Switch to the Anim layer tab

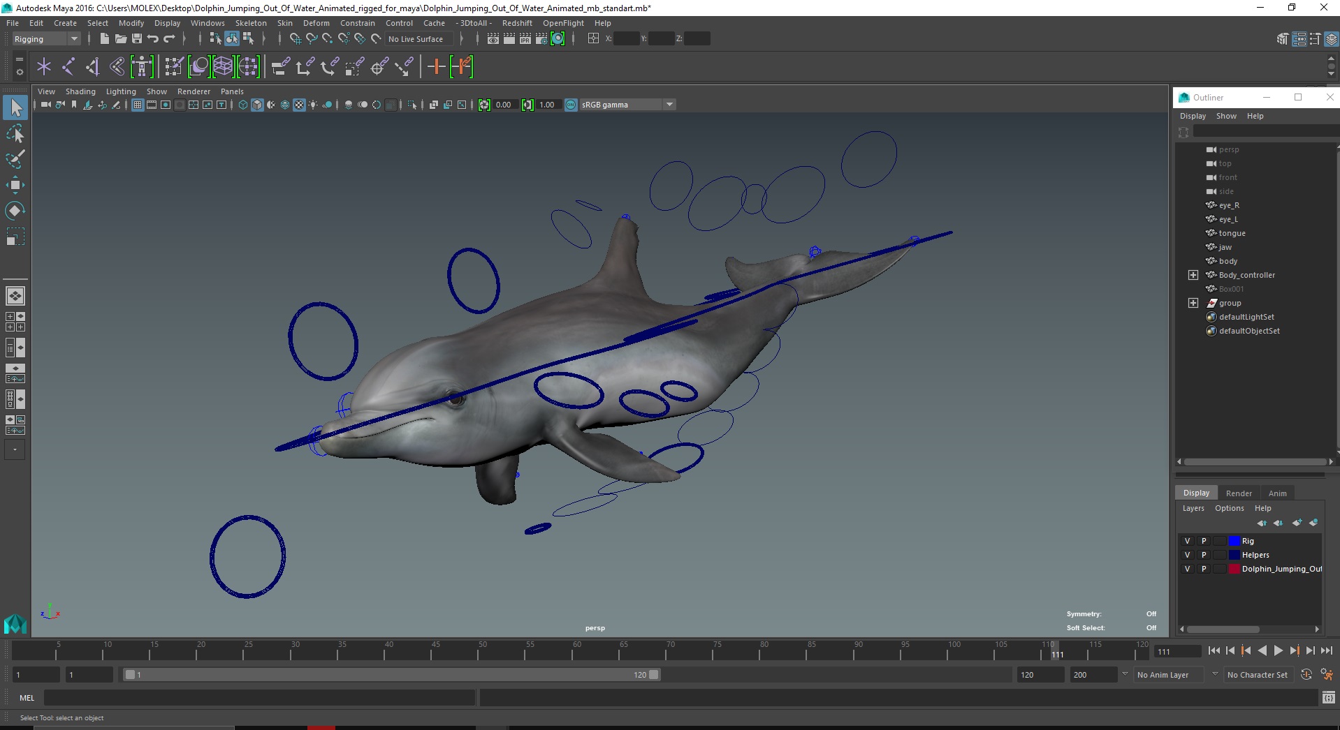click(1277, 493)
